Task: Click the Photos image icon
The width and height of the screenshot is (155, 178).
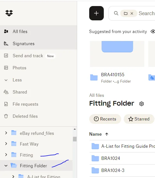Action: (6, 68)
